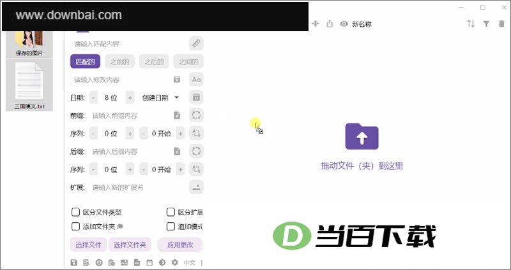
Task: Select the 之间的 mode tab
Action: 188,61
